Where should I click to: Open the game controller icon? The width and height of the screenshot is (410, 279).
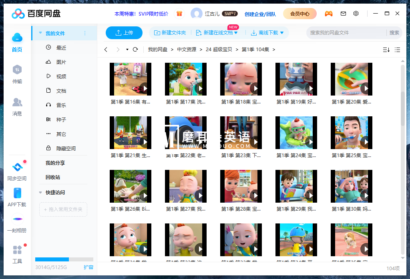[328, 14]
